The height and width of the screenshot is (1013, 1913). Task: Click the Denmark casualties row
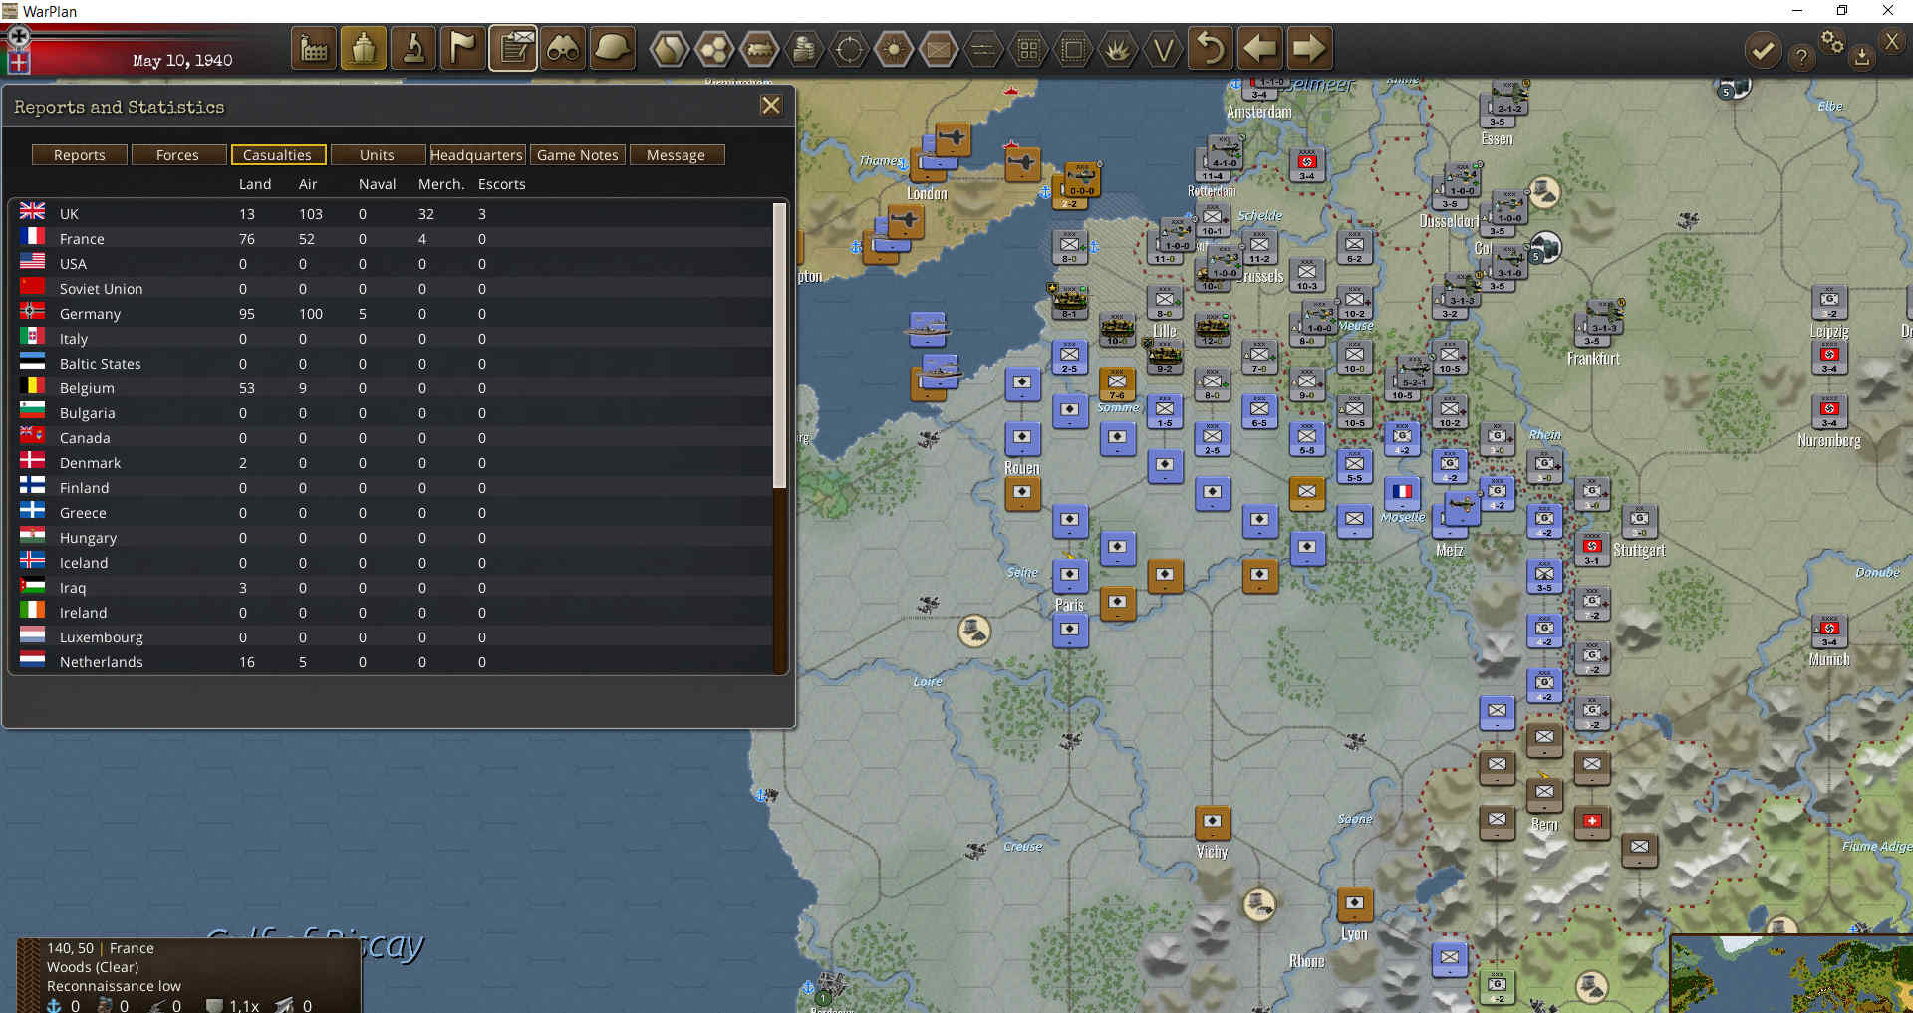pyautogui.click(x=395, y=462)
